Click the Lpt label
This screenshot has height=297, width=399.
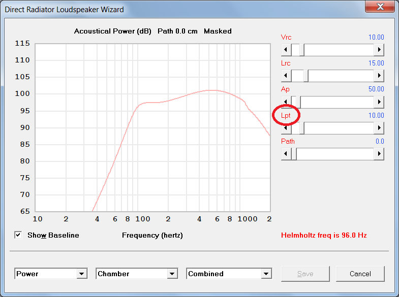(x=286, y=116)
